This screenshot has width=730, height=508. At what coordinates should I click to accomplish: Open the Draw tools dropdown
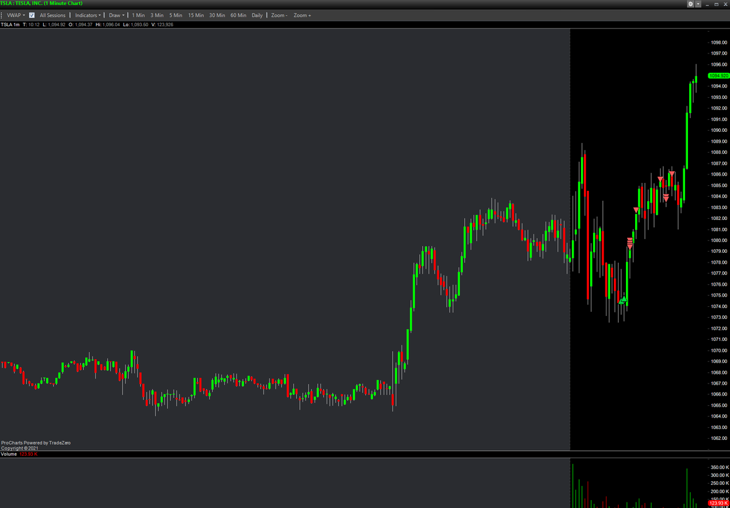tap(117, 15)
